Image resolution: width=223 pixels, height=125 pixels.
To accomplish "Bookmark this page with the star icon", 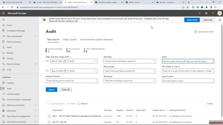I will click(x=187, y=7).
